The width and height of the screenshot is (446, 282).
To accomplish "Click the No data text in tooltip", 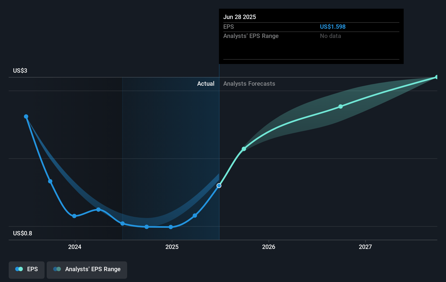I will tap(330, 36).
